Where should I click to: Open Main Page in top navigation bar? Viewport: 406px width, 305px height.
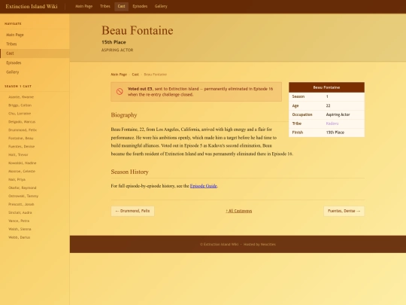click(84, 6)
